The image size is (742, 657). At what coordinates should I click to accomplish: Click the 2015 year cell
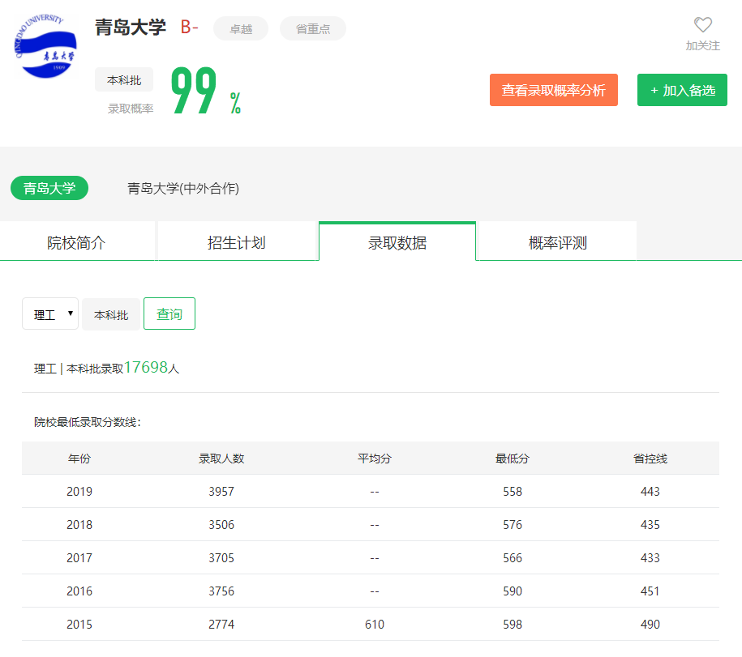[79, 625]
